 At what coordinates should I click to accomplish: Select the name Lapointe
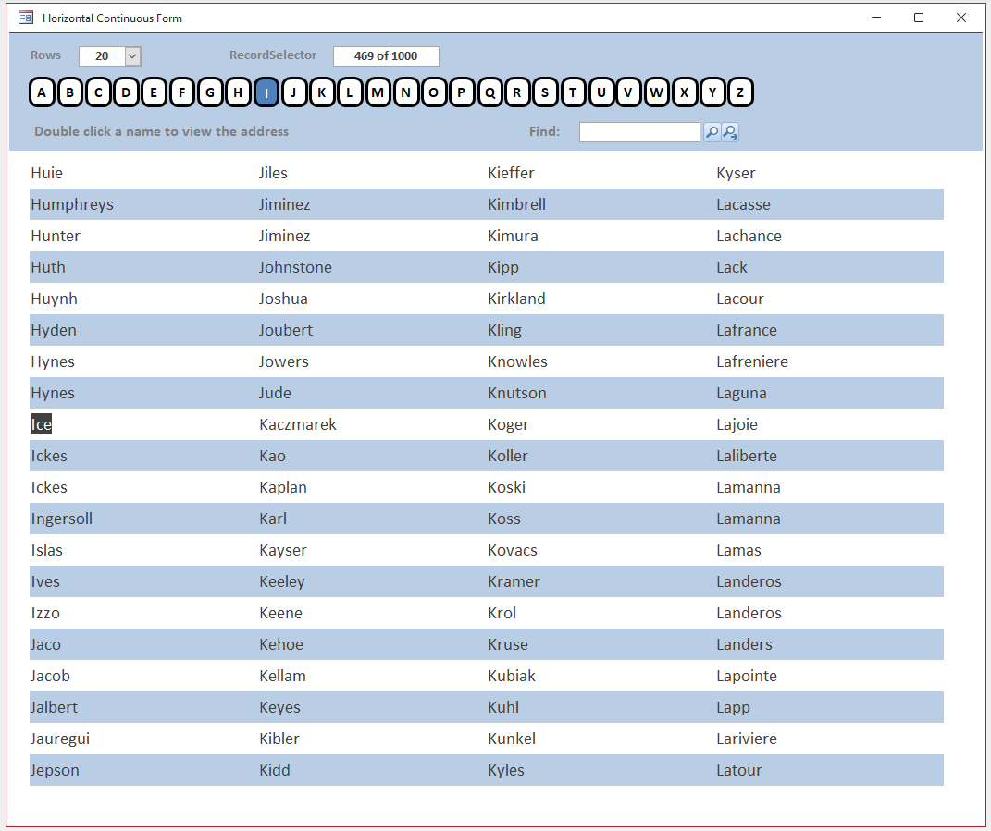[747, 676]
